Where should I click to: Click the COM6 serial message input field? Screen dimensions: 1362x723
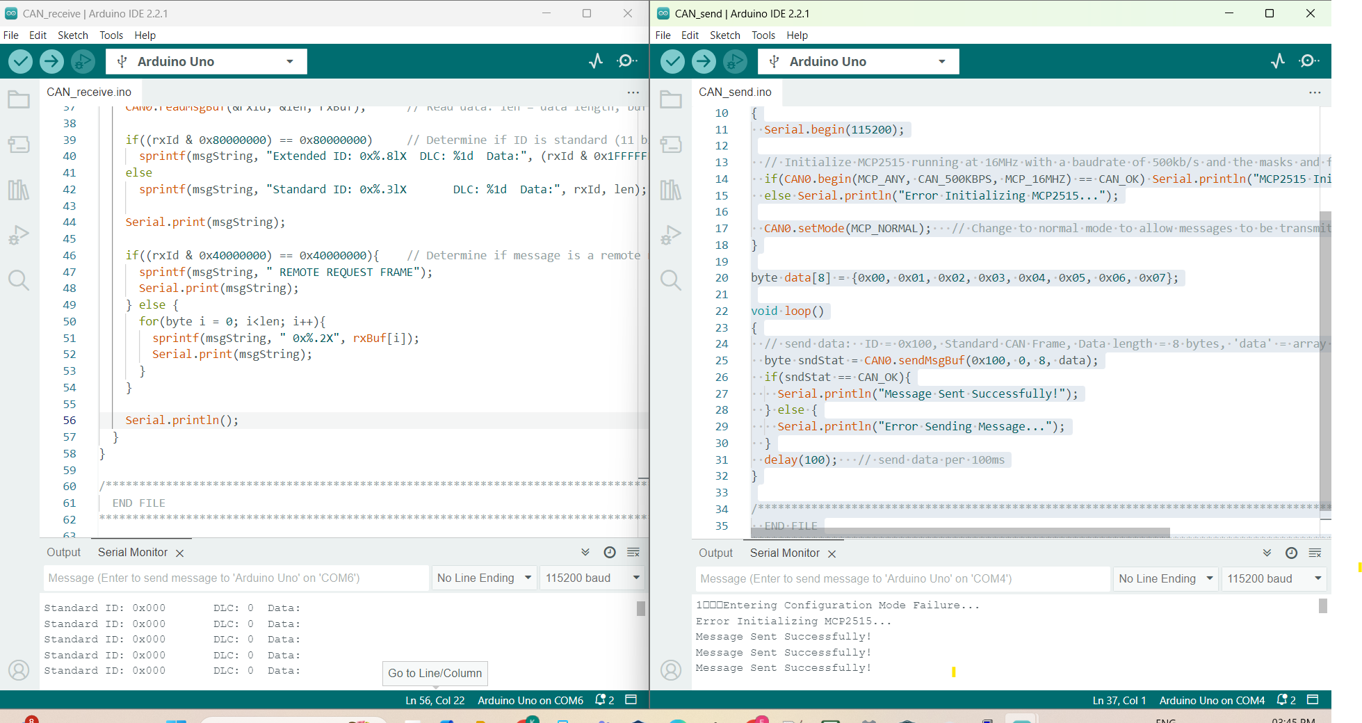(236, 578)
